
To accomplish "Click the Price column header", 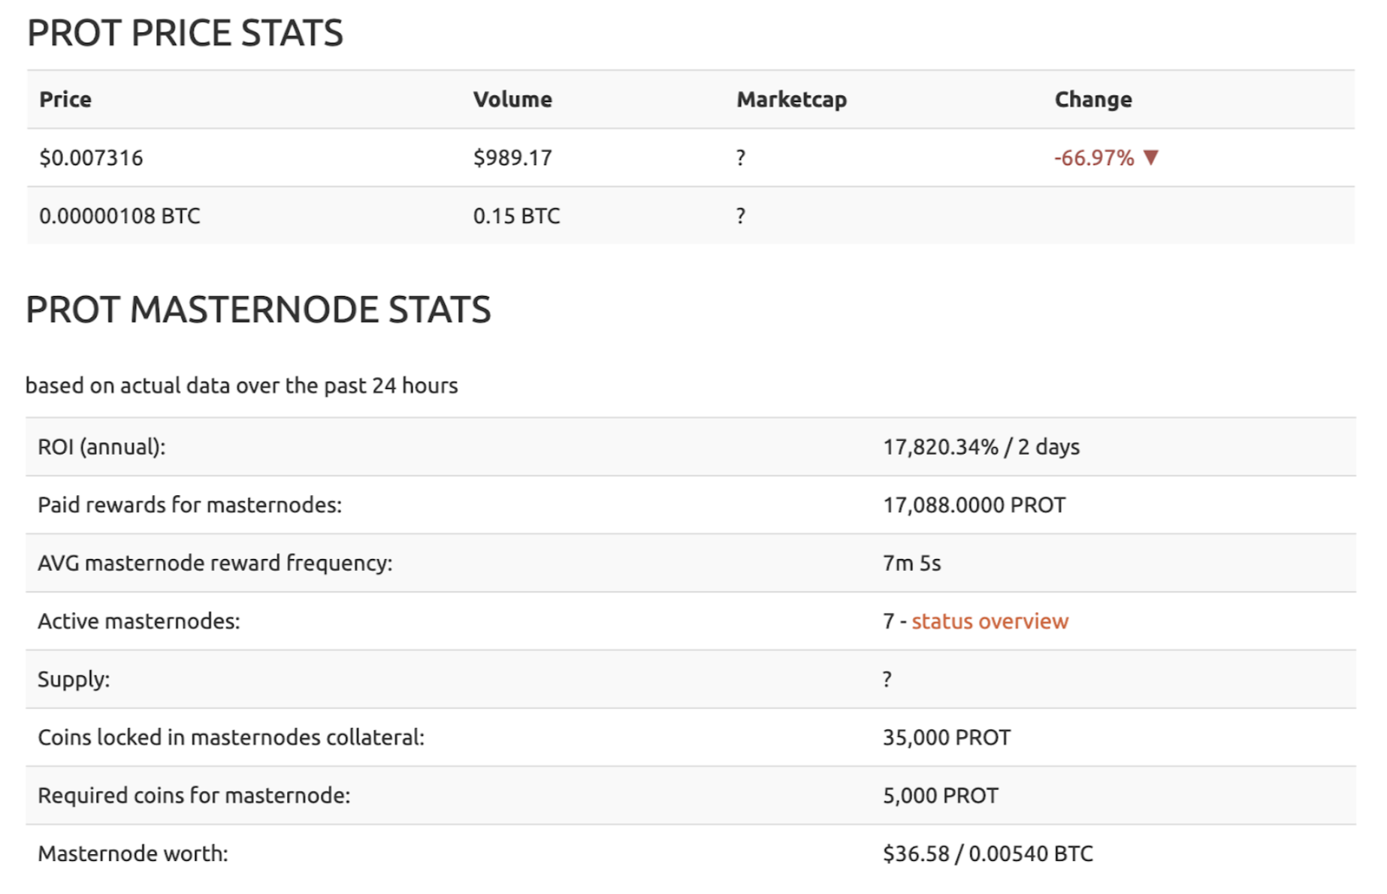I will coord(65,99).
